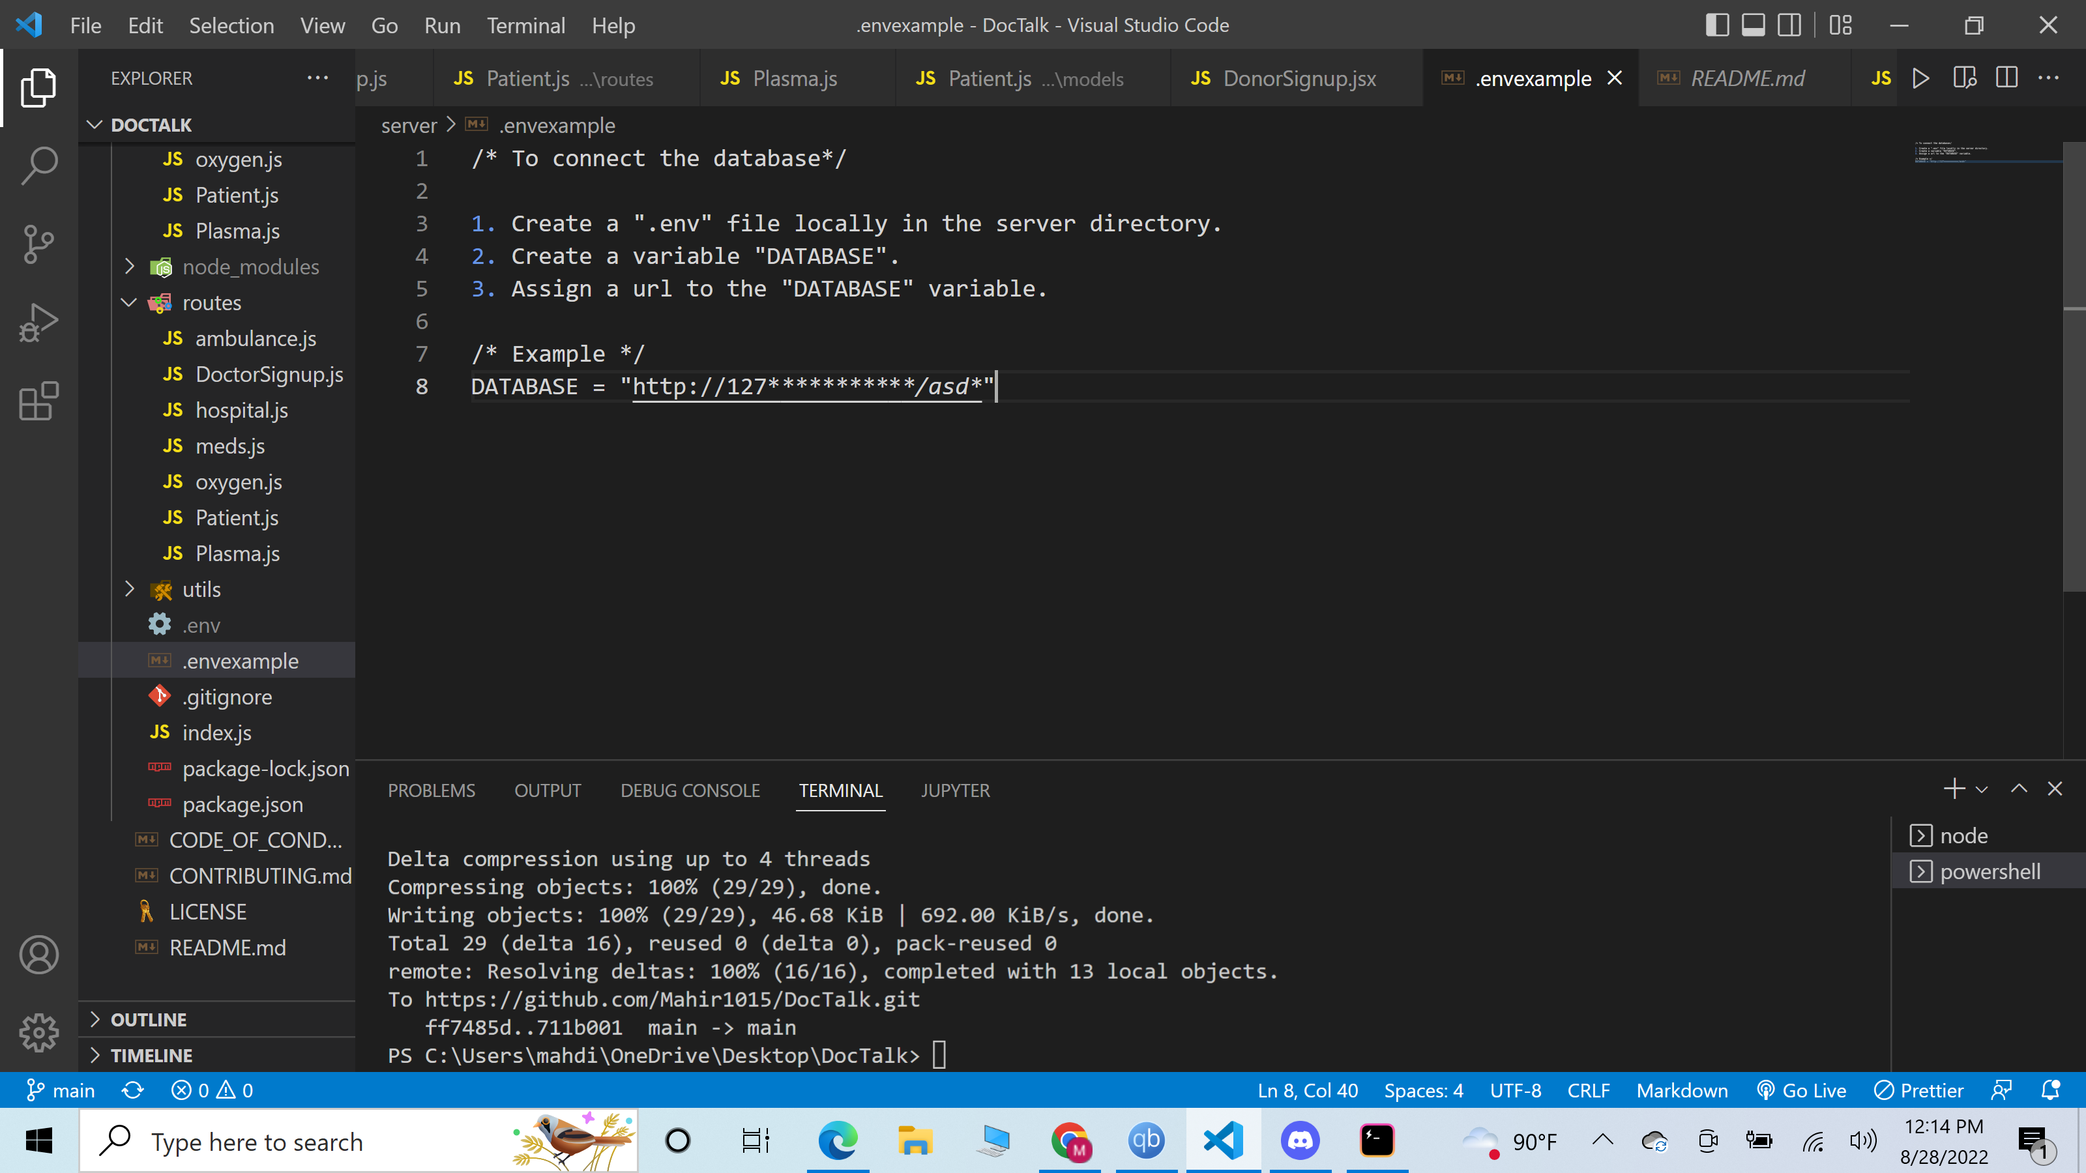2086x1173 pixels.
Task: Open the Accounts icon in Activity Bar
Action: (38, 955)
